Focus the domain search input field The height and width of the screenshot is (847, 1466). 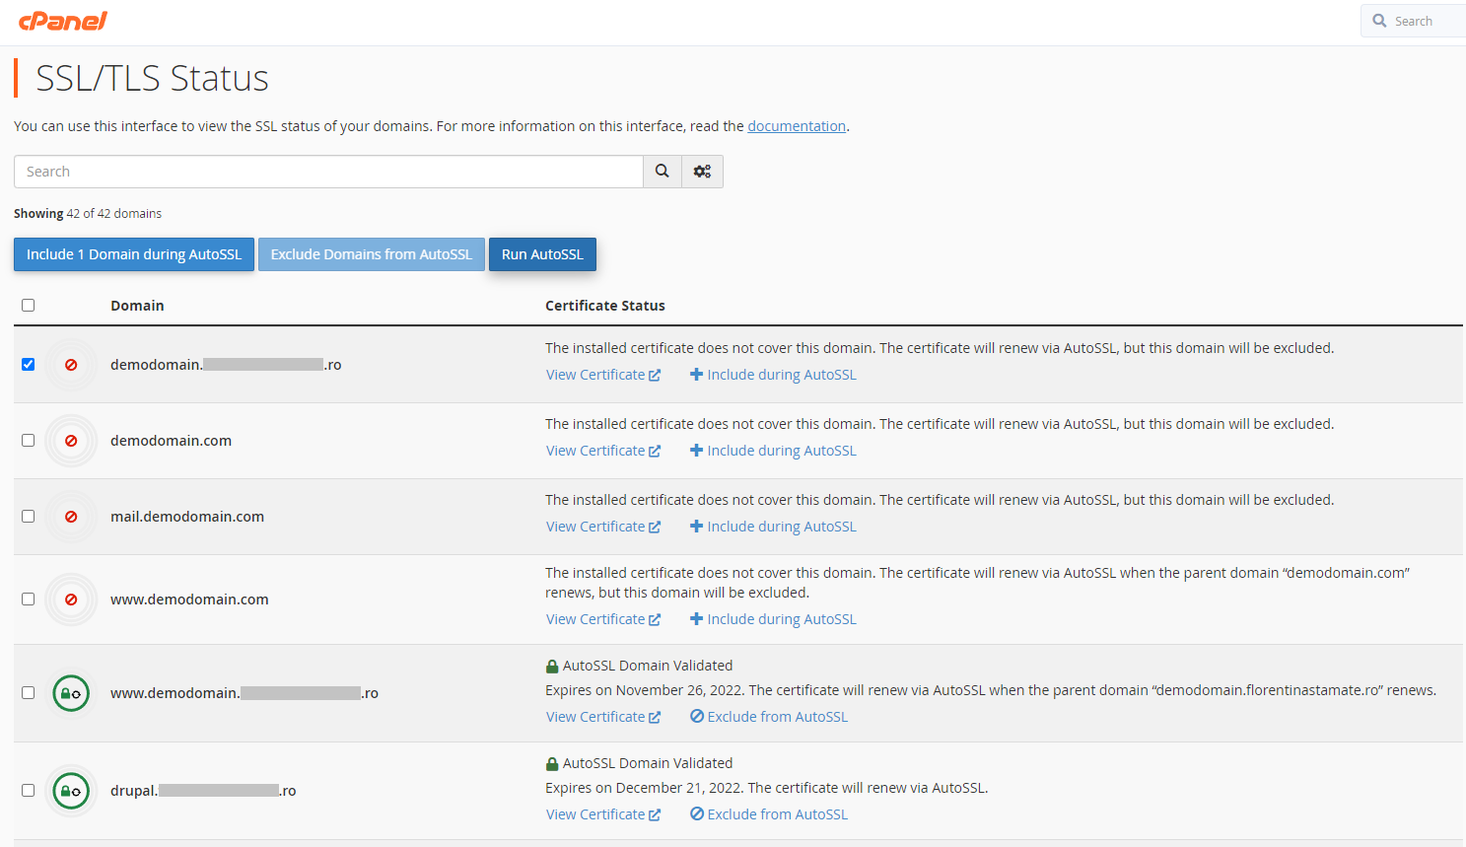pos(328,172)
